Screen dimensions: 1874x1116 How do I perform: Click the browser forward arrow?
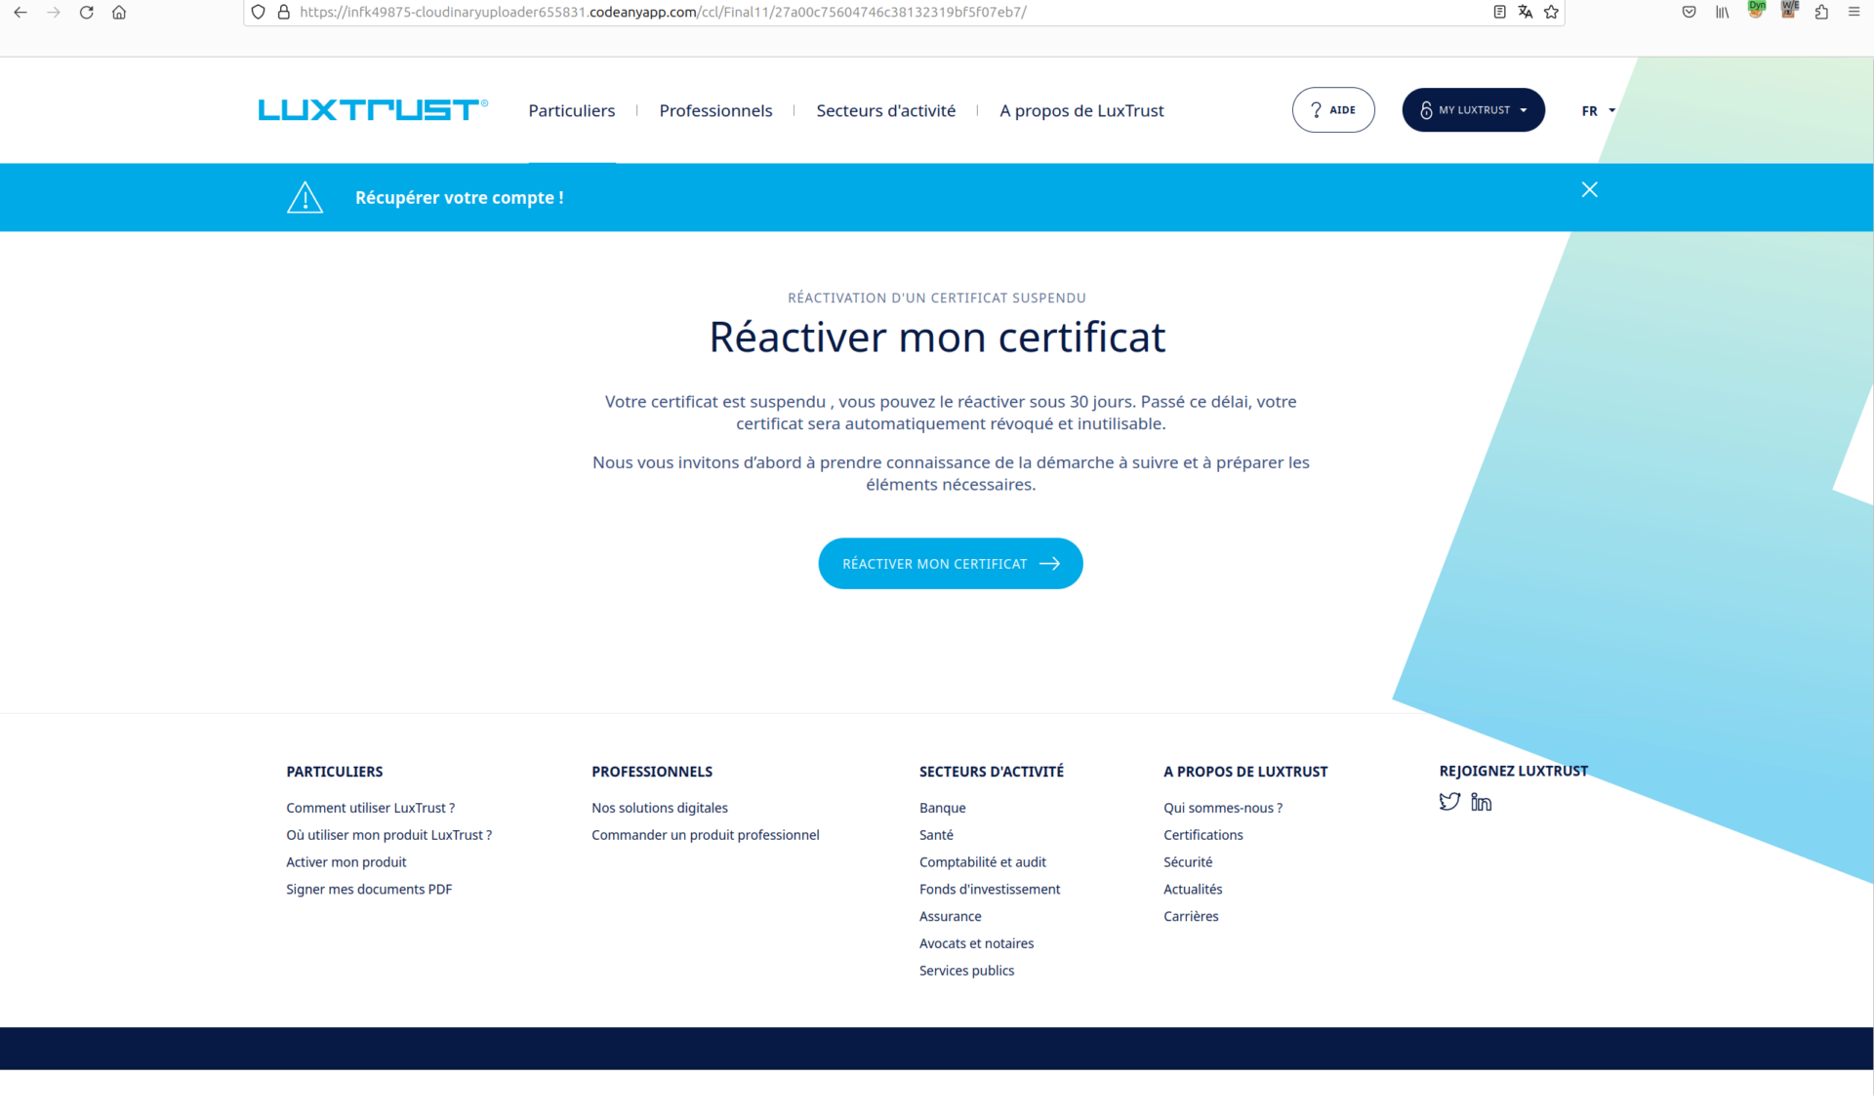54,13
